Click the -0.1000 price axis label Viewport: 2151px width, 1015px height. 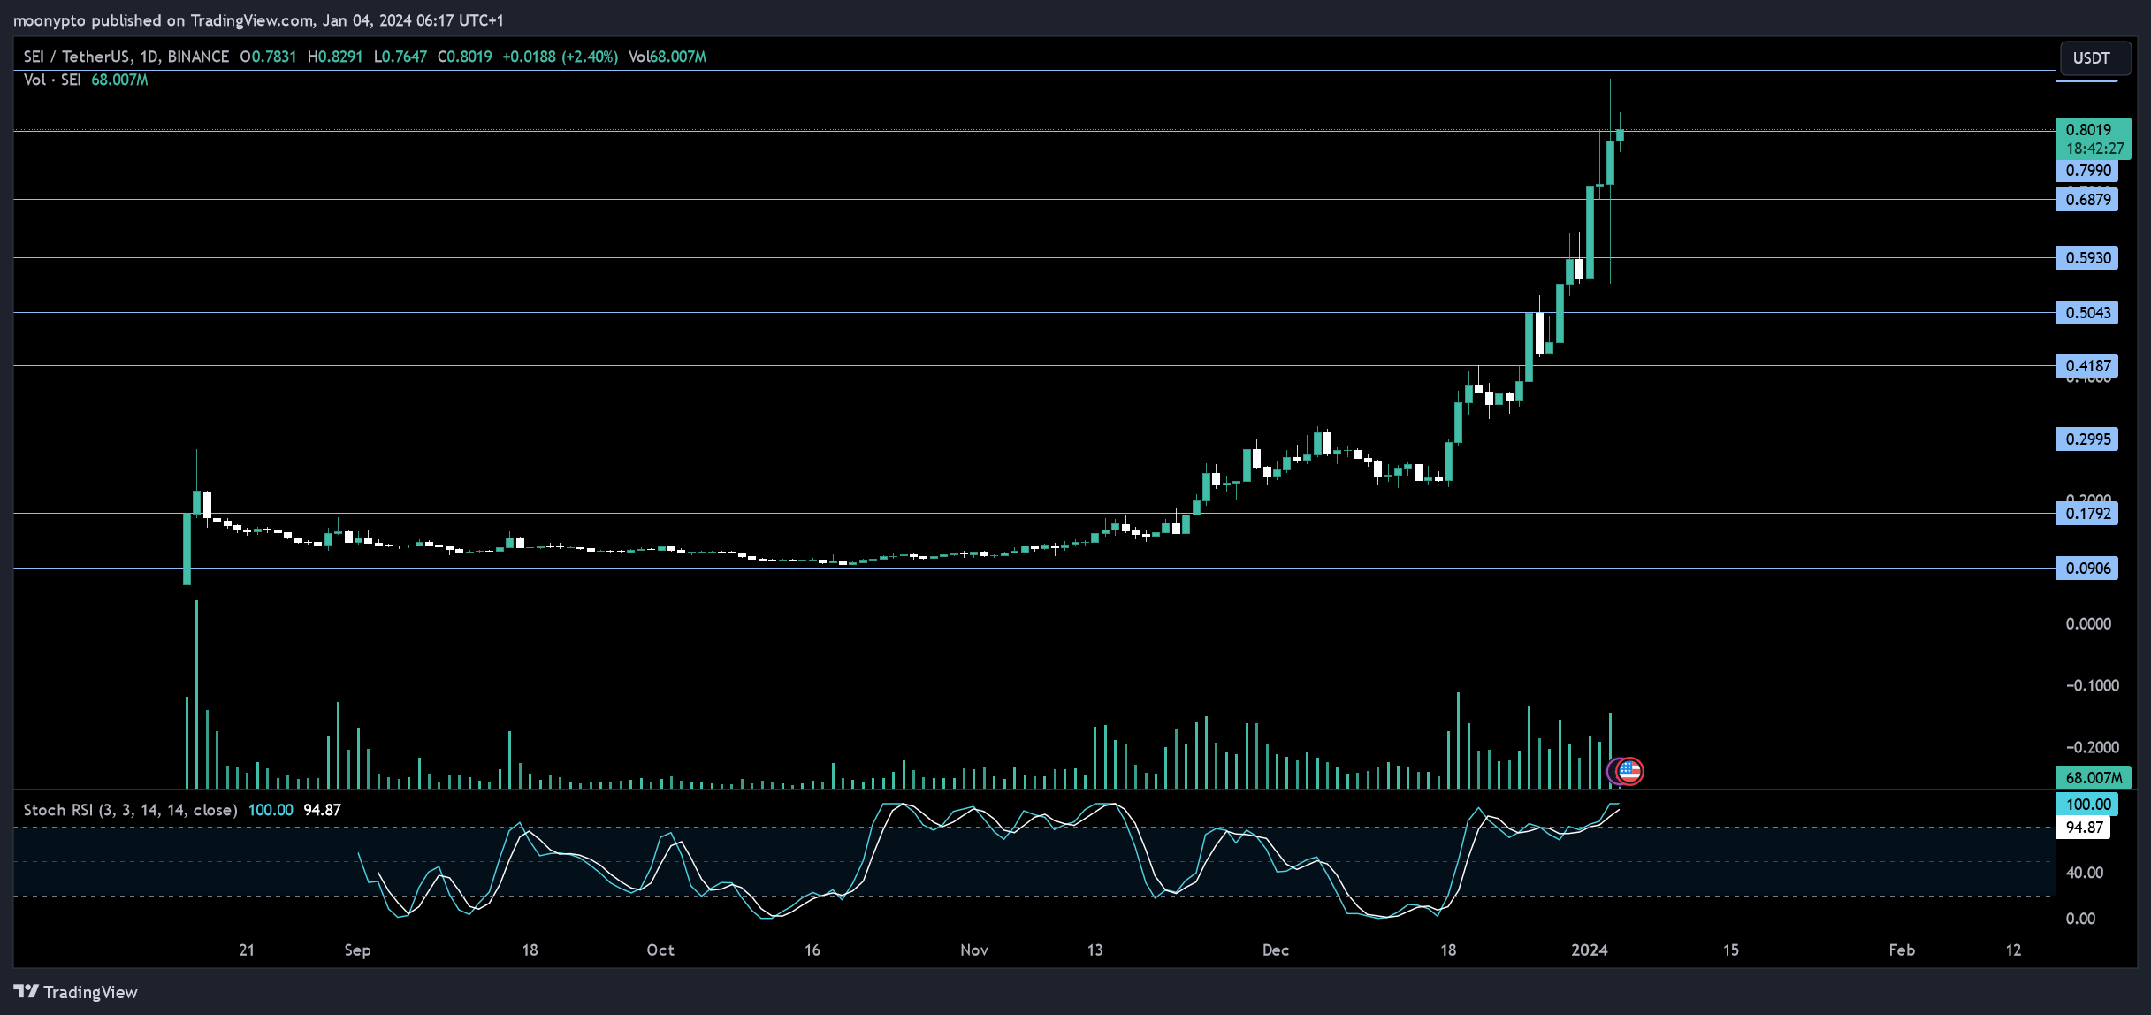pyautogui.click(x=2091, y=686)
